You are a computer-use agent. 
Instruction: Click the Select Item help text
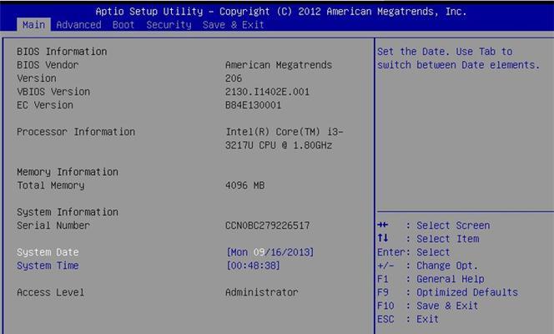[x=448, y=239]
